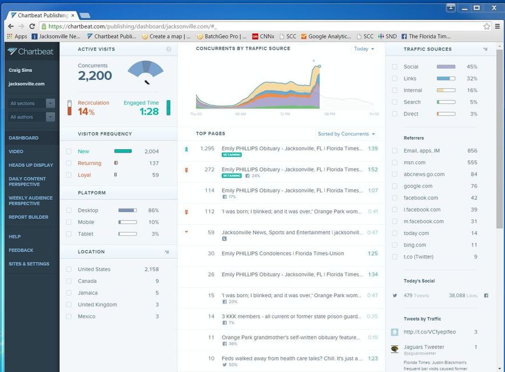Click the Location panel pin icon
The height and width of the screenshot is (372, 505).
pyautogui.click(x=167, y=252)
